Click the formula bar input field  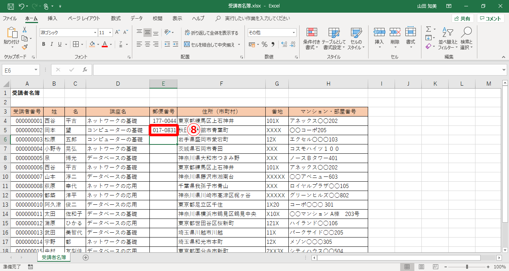click(297, 70)
